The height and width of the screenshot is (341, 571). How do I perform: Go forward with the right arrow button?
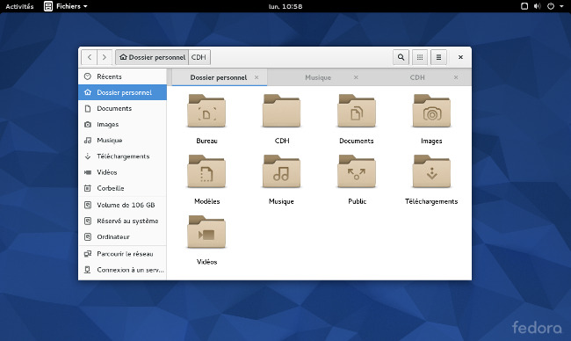point(105,57)
